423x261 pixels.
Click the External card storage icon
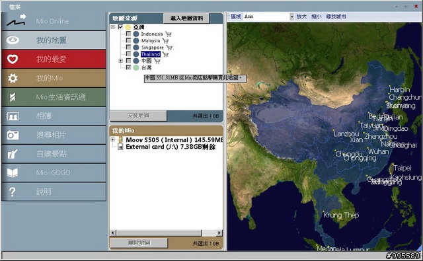120,147
